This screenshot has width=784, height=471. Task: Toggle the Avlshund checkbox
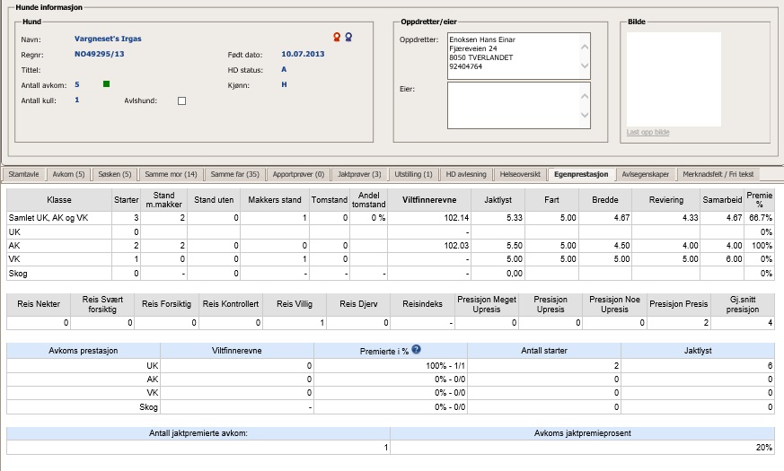point(181,100)
